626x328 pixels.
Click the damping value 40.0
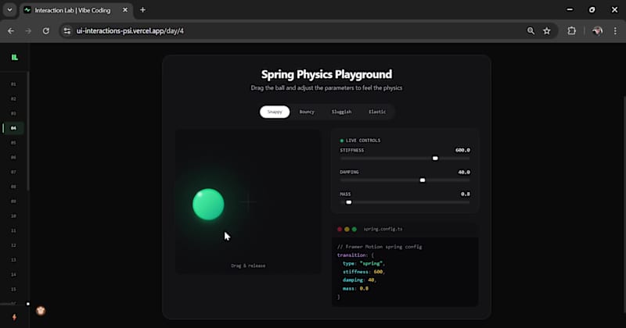pos(464,172)
